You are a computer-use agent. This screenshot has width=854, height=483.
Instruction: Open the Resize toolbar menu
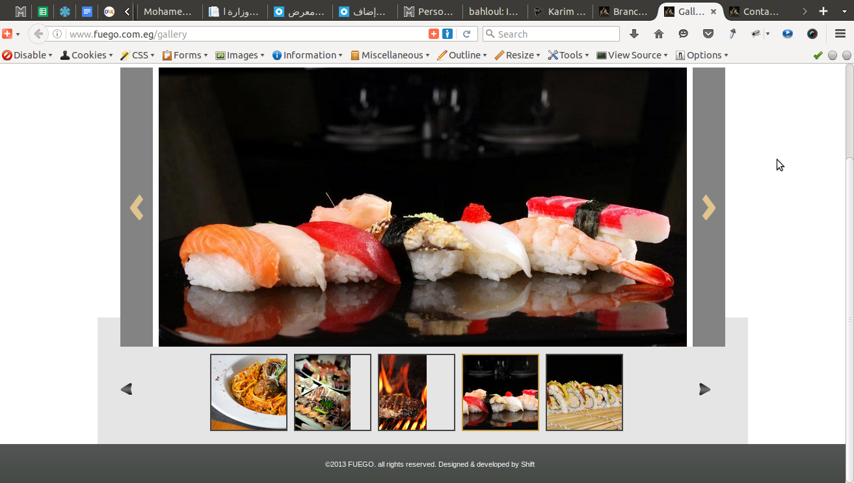[x=518, y=55]
